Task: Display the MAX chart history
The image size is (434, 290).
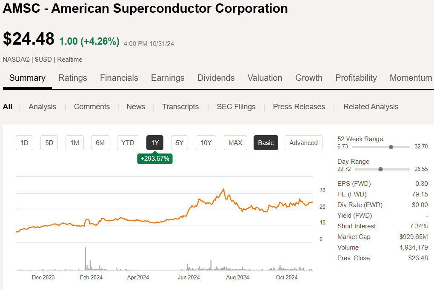Action: tap(235, 142)
